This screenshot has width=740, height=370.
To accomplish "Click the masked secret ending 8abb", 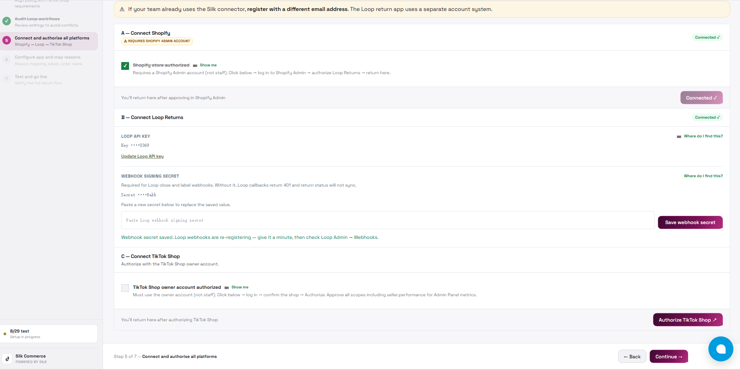I will tap(139, 195).
